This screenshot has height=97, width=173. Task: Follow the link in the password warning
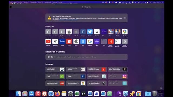(68, 20)
